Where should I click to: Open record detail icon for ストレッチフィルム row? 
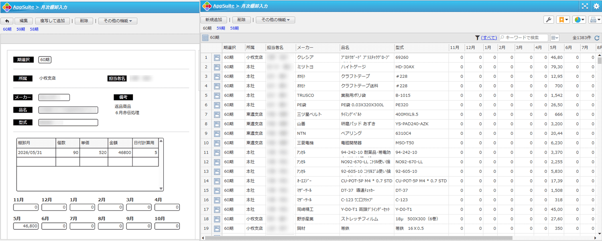tap(217, 219)
